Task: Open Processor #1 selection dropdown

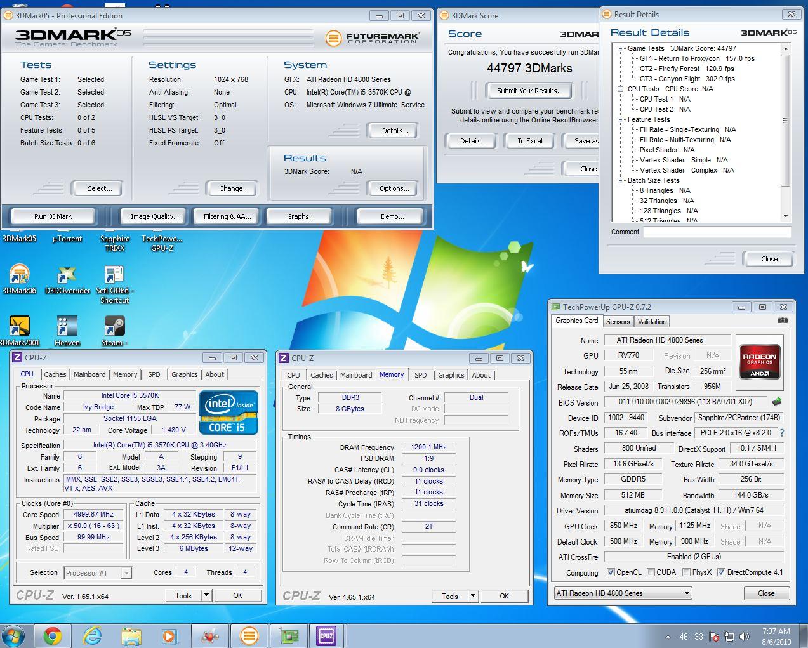Action: [98, 573]
